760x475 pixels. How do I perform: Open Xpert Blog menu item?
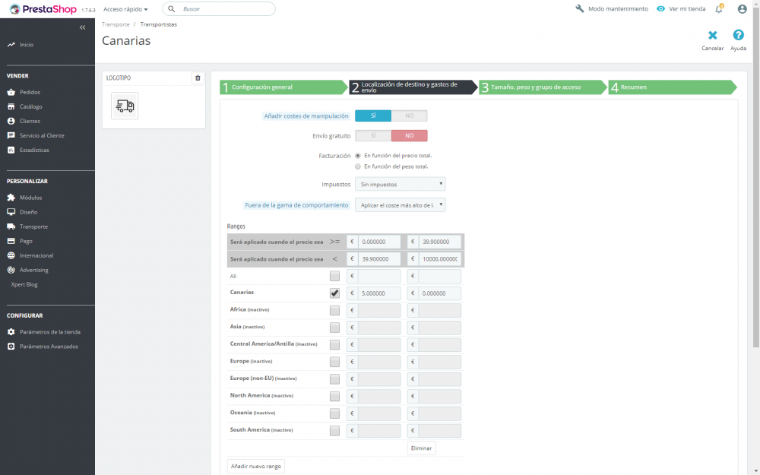coord(24,284)
